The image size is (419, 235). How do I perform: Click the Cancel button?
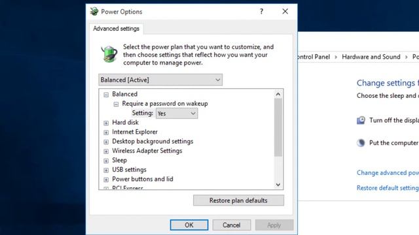pos(231,225)
